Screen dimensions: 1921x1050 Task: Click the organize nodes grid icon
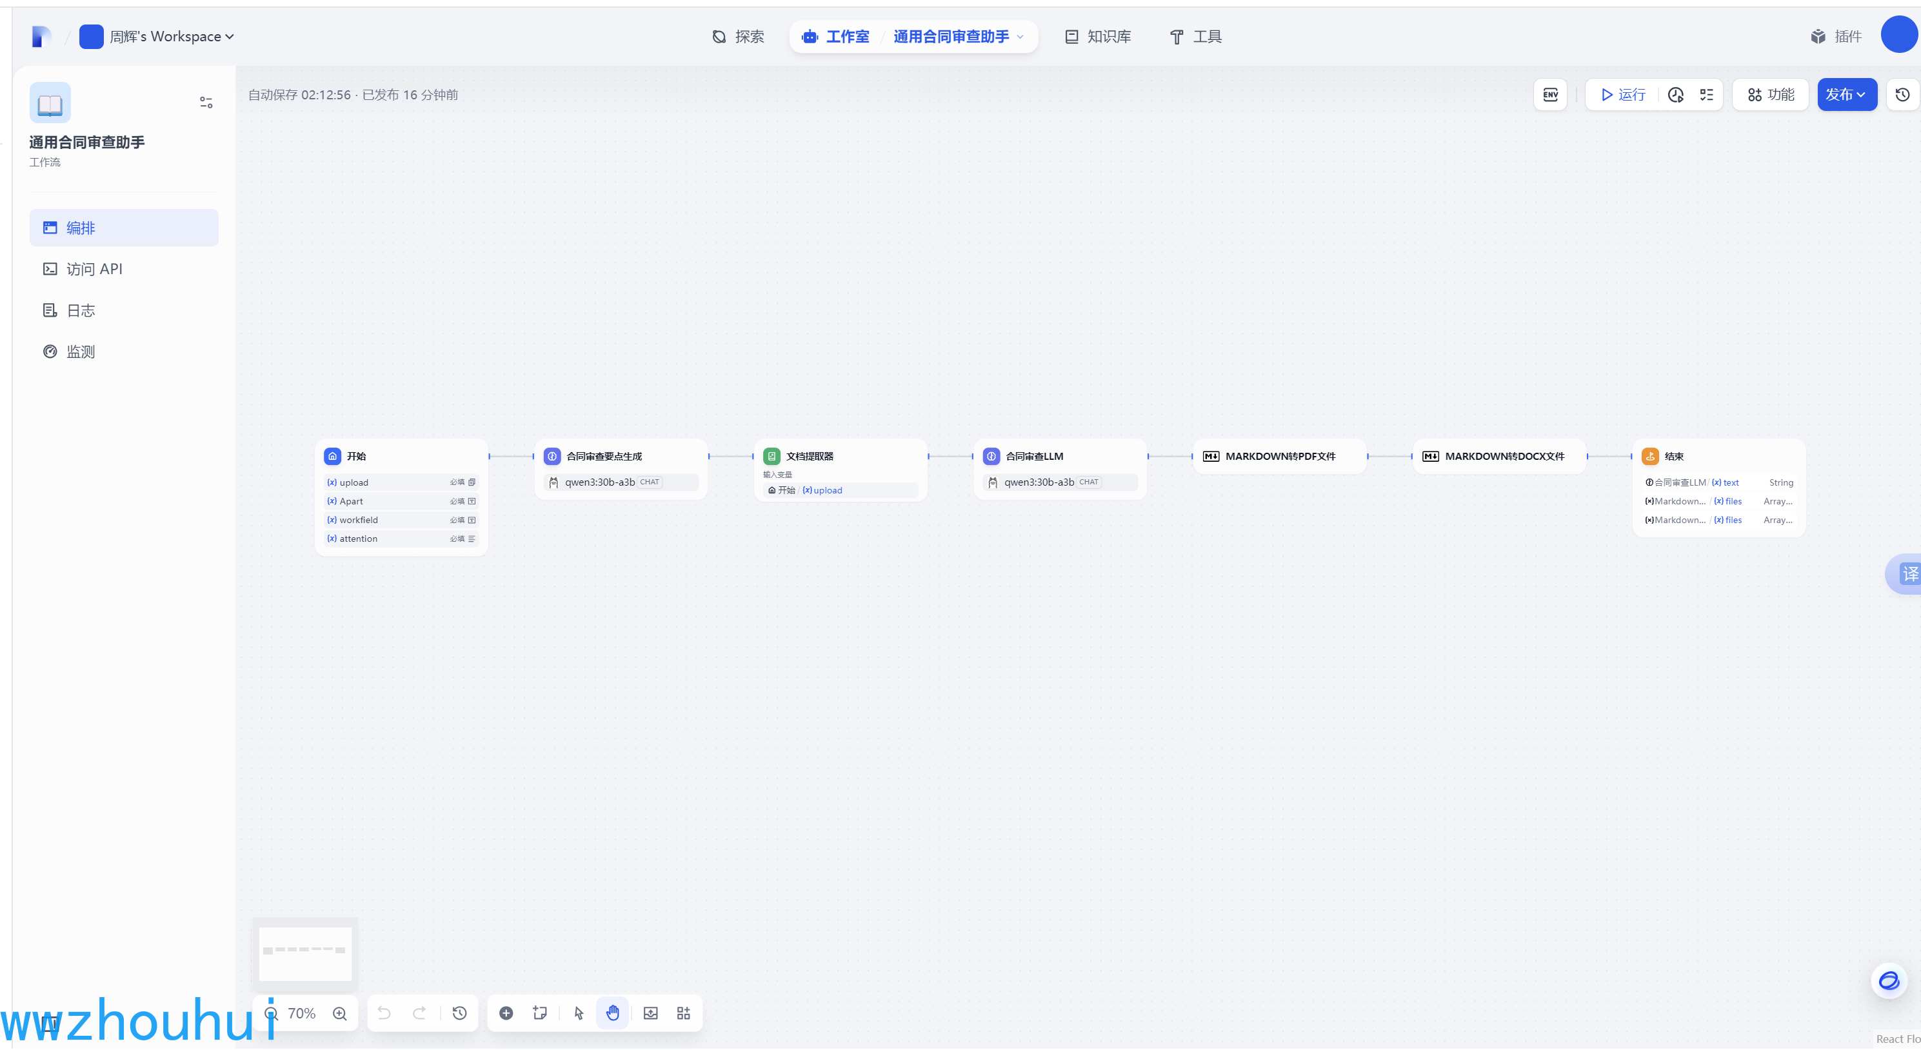[x=683, y=1013]
